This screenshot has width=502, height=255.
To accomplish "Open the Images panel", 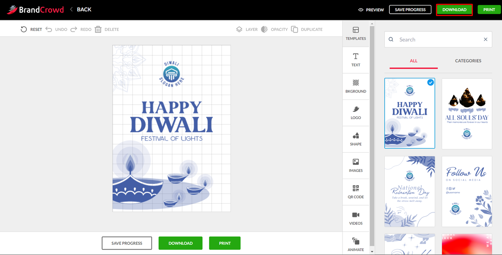I will (x=356, y=166).
